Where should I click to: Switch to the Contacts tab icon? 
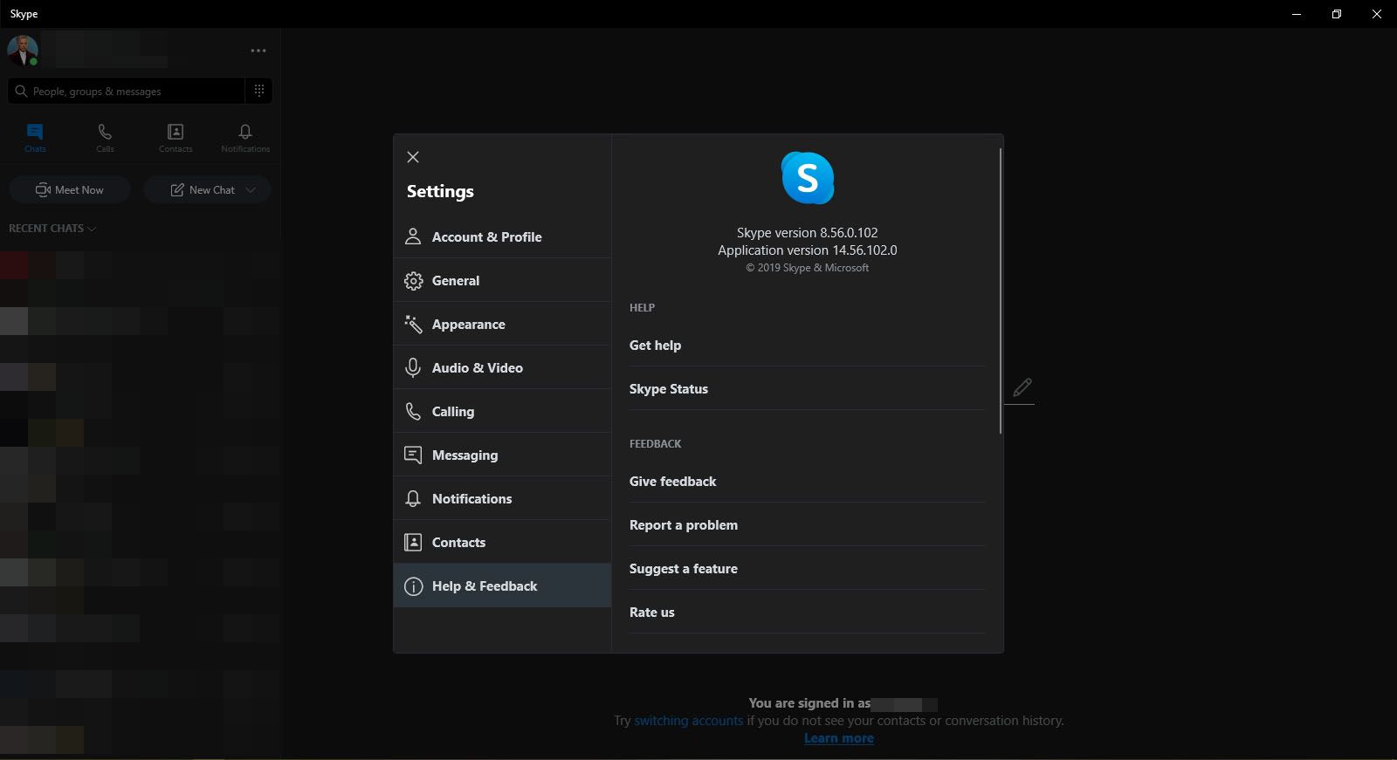[x=175, y=137]
